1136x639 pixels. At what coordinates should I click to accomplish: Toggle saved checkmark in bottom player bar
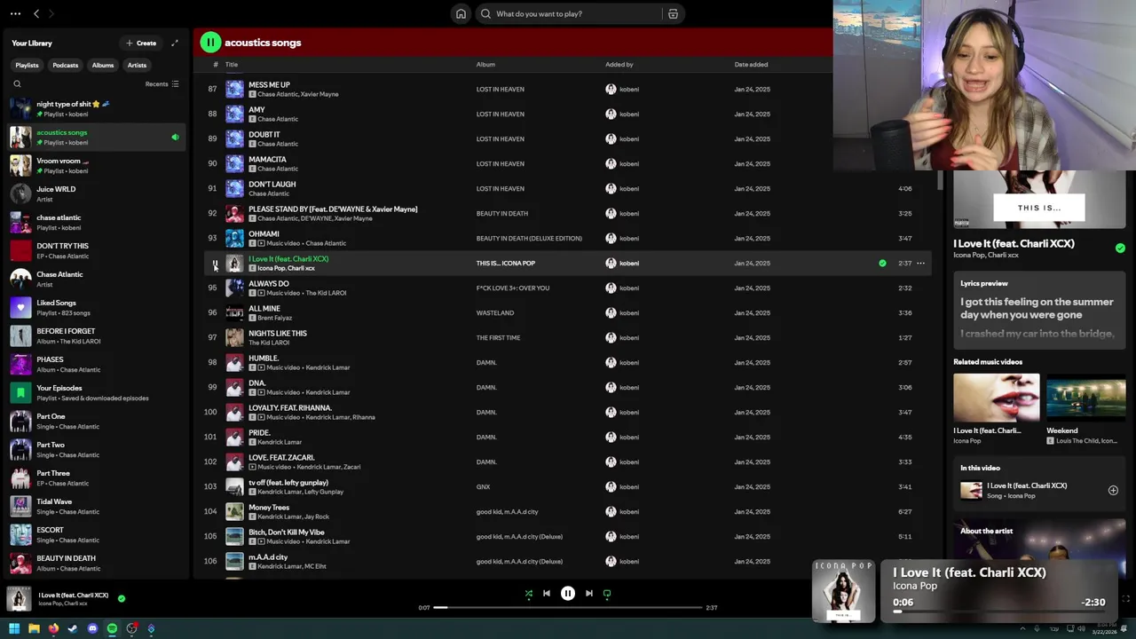[122, 598]
